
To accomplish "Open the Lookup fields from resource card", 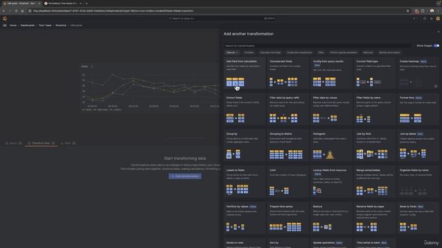I will [331, 182].
